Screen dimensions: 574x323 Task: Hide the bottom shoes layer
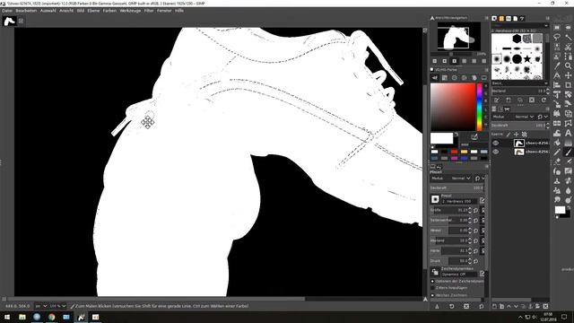(495, 152)
